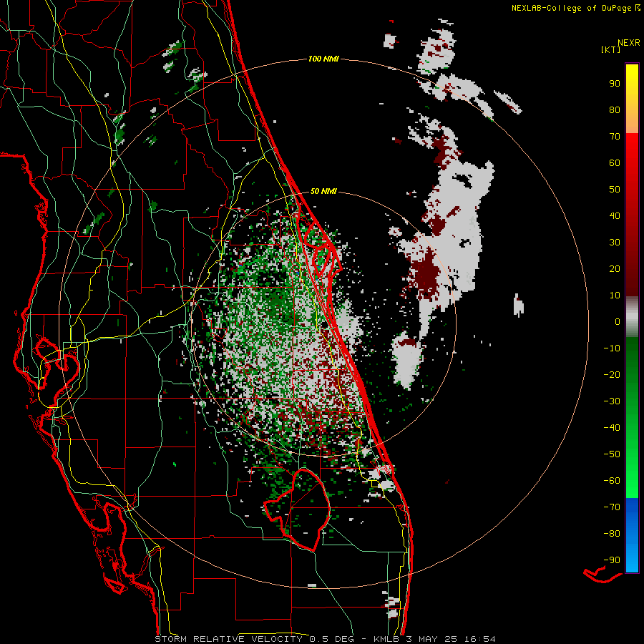The image size is (644, 644).
Task: Click the Storm Relative Velocity caption text
Action: 326,639
